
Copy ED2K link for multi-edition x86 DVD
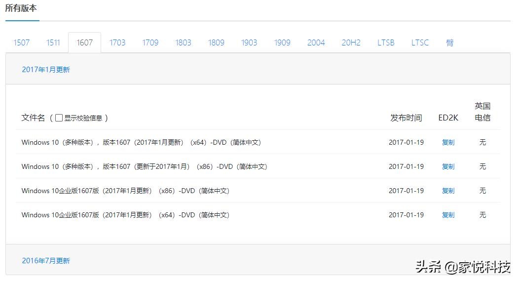(448, 166)
